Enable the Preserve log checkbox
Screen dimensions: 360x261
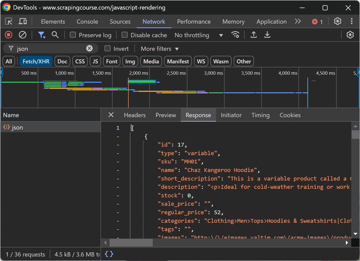73,35
